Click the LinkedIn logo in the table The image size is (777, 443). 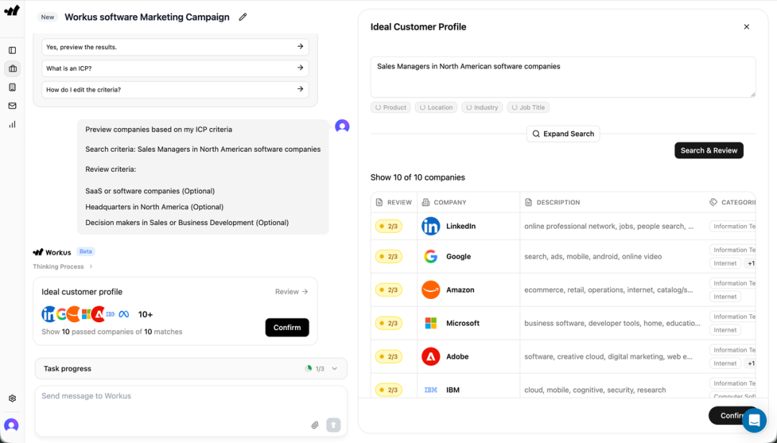(431, 226)
